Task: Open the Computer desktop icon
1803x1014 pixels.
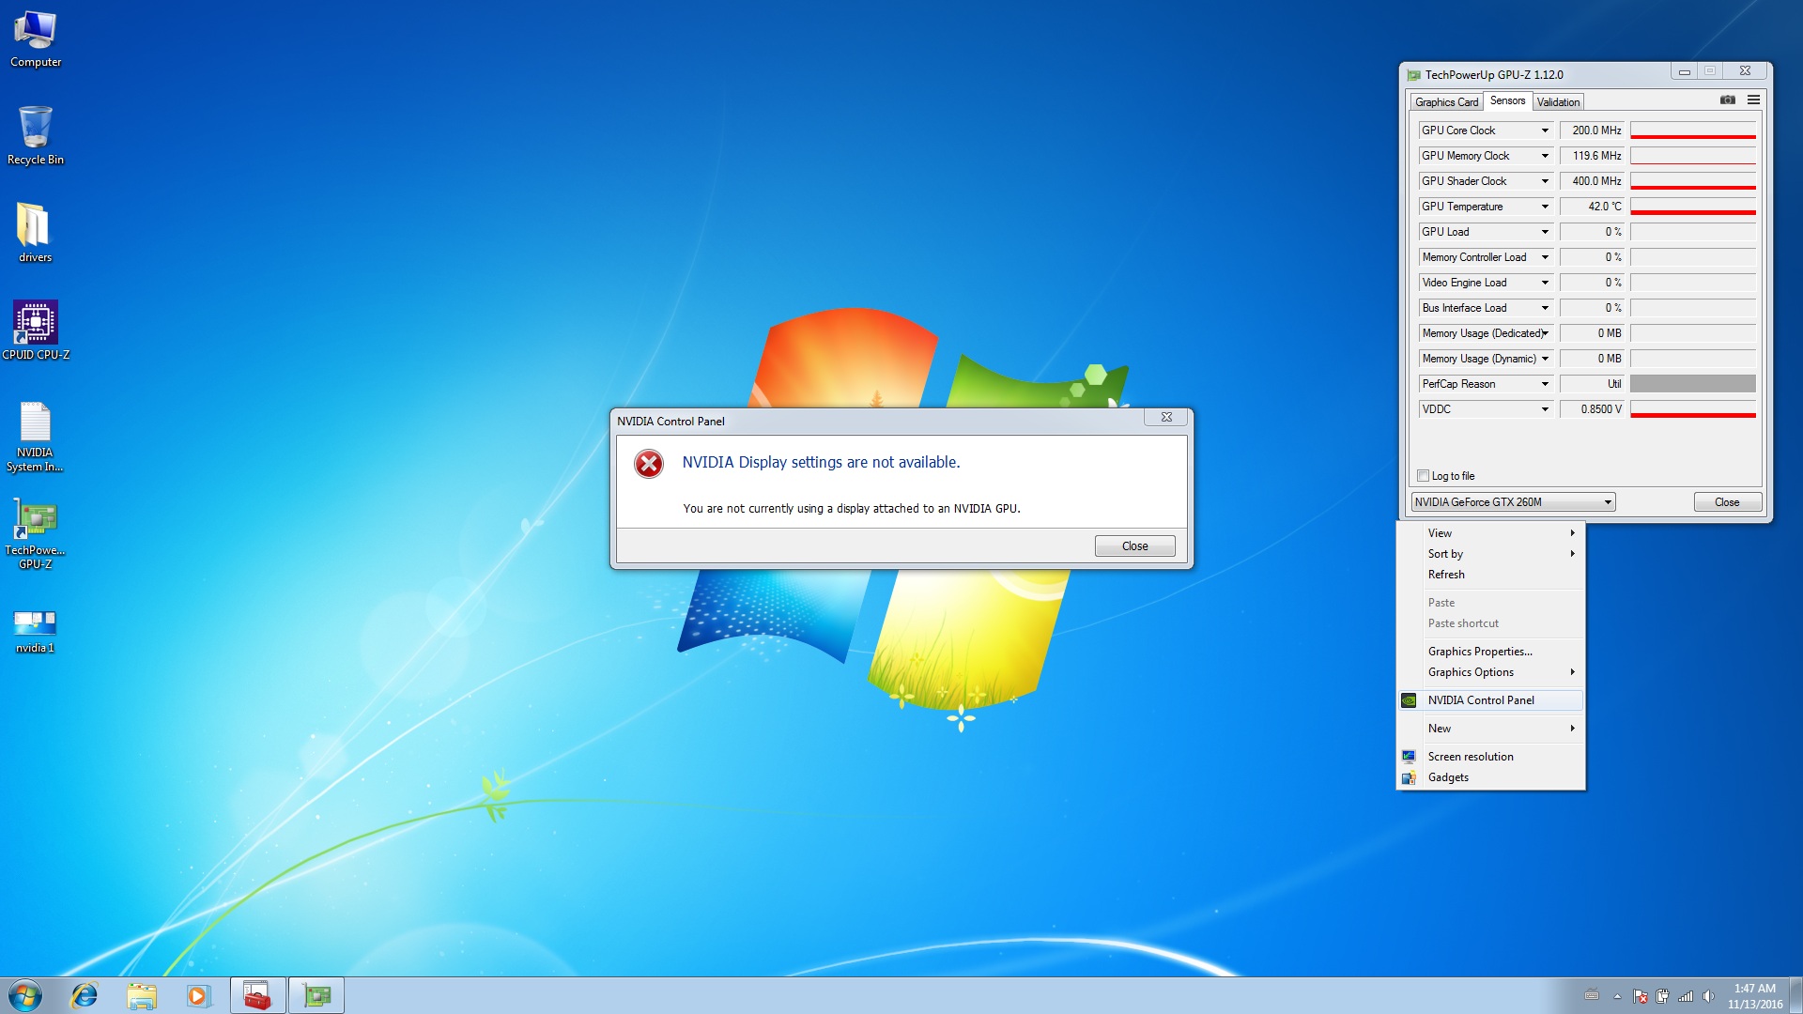Action: [36, 39]
